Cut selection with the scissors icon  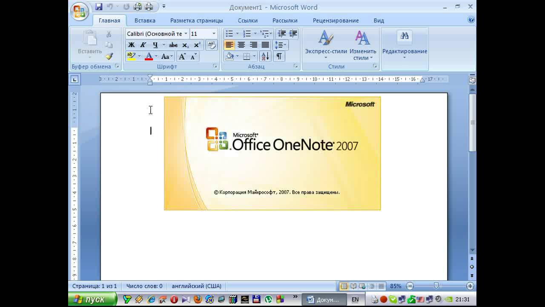click(109, 34)
